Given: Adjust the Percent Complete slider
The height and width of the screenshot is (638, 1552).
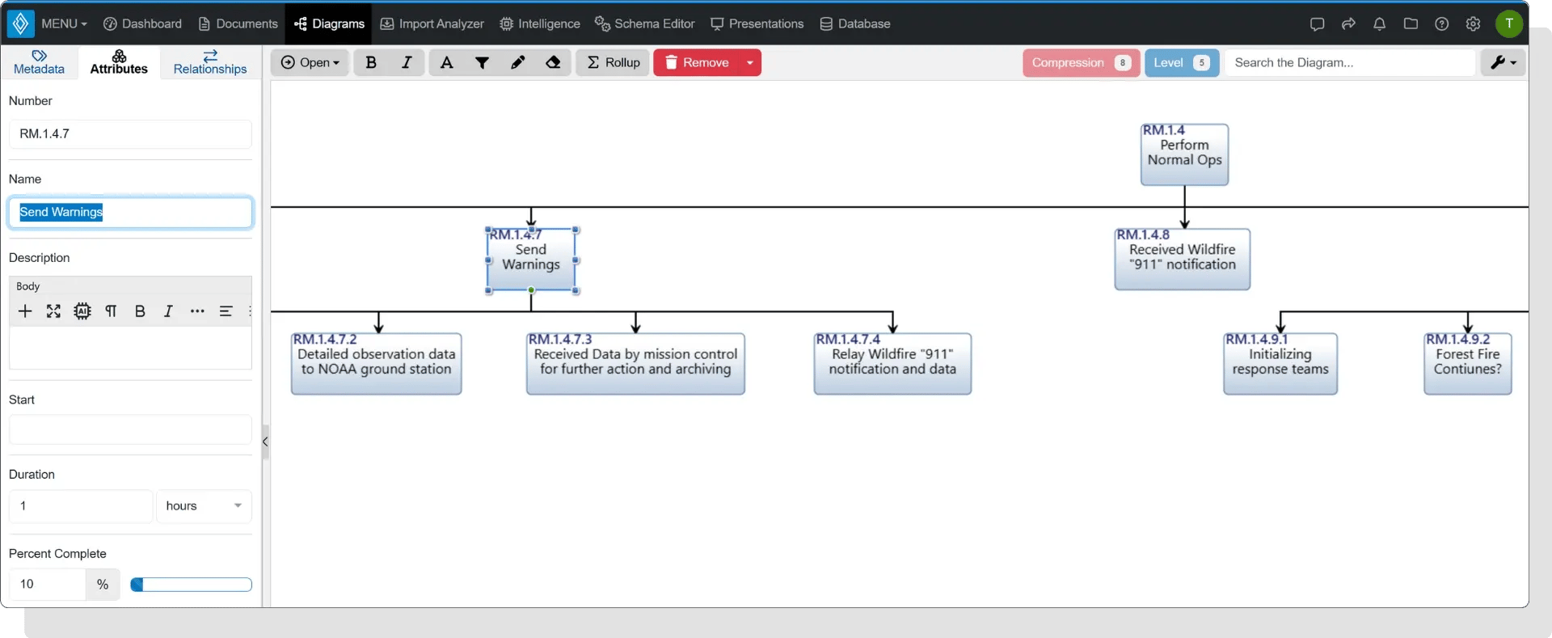Looking at the screenshot, I should (x=191, y=585).
